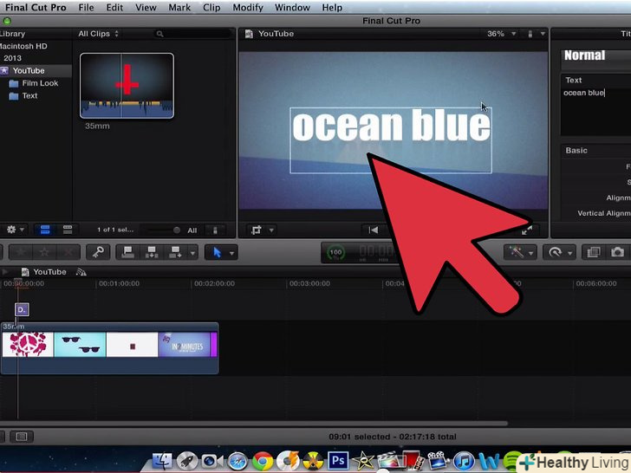Open the Modify menu

coord(247,8)
